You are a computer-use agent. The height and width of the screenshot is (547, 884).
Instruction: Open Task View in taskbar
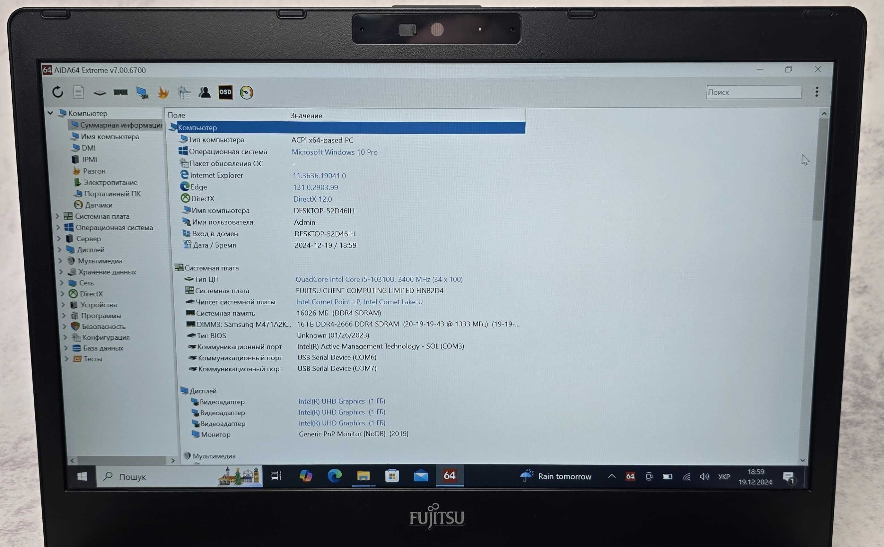(x=276, y=476)
